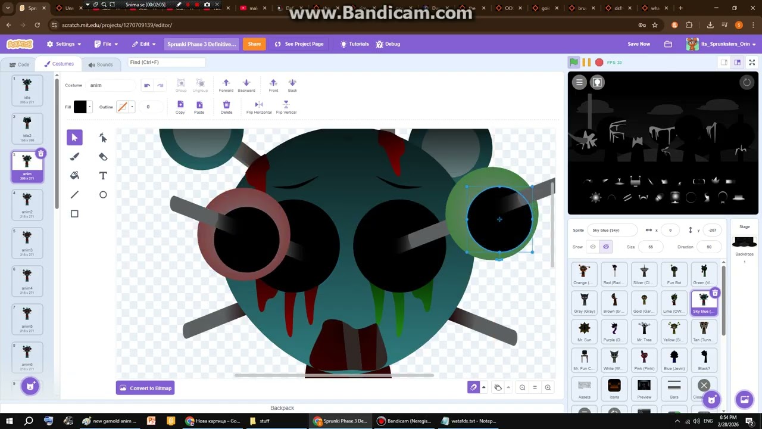
Task: Click Flip Horizontal
Action: [259, 107]
